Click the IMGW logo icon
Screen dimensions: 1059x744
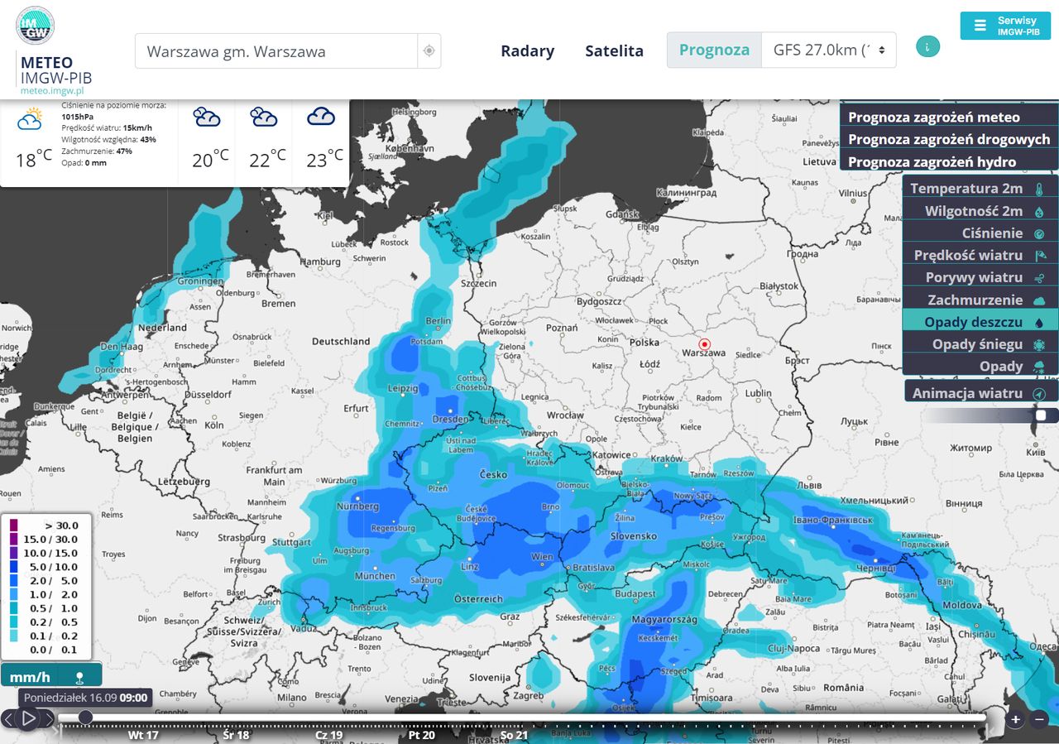coord(35,26)
